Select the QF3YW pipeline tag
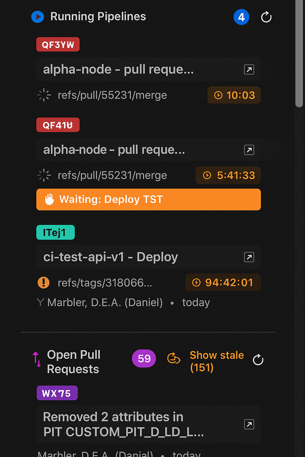The width and height of the screenshot is (305, 457). pyautogui.click(x=58, y=45)
